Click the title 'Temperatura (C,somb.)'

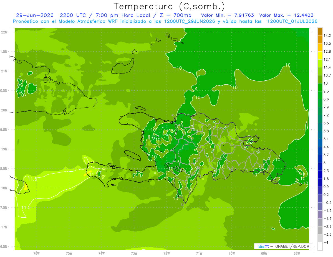(170, 6)
